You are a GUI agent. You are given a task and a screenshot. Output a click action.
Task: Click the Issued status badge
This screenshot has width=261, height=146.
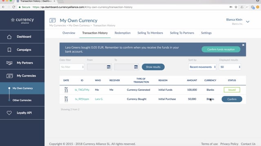tap(232, 90)
